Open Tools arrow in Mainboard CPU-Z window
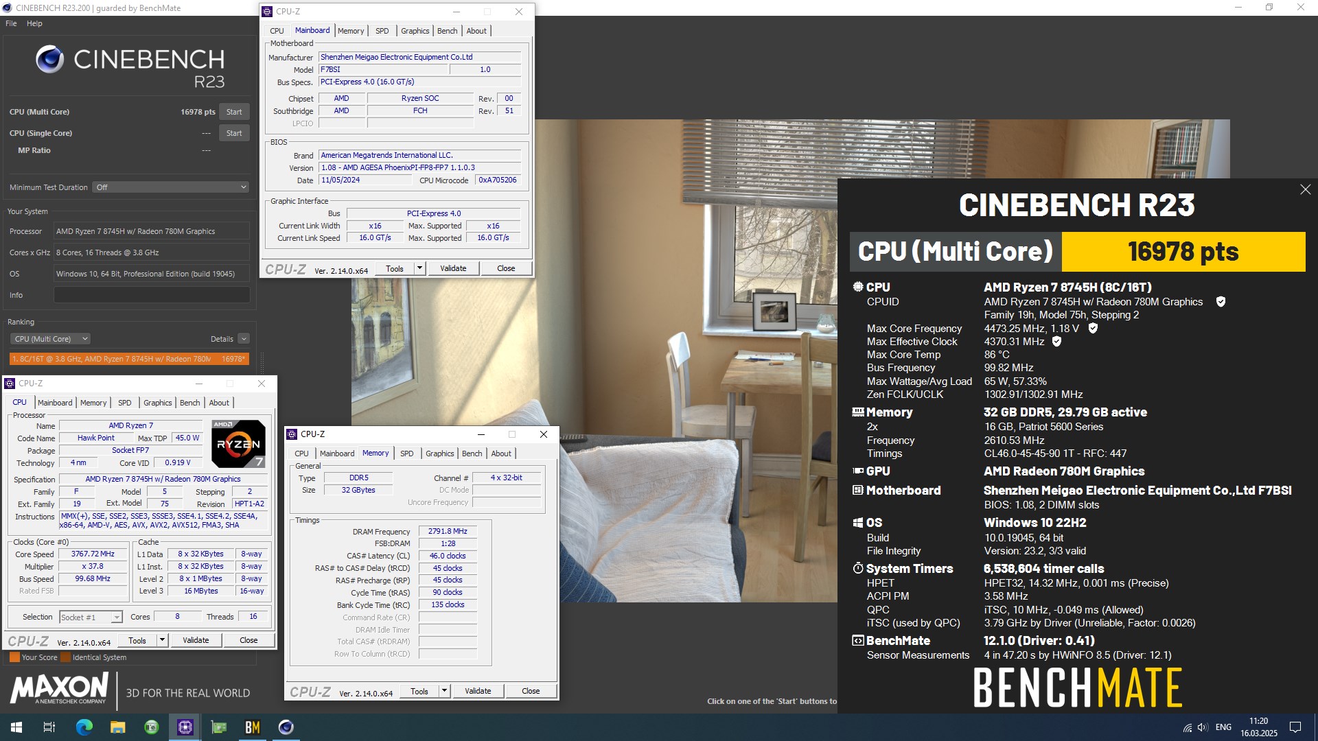The height and width of the screenshot is (741, 1318). pos(419,268)
